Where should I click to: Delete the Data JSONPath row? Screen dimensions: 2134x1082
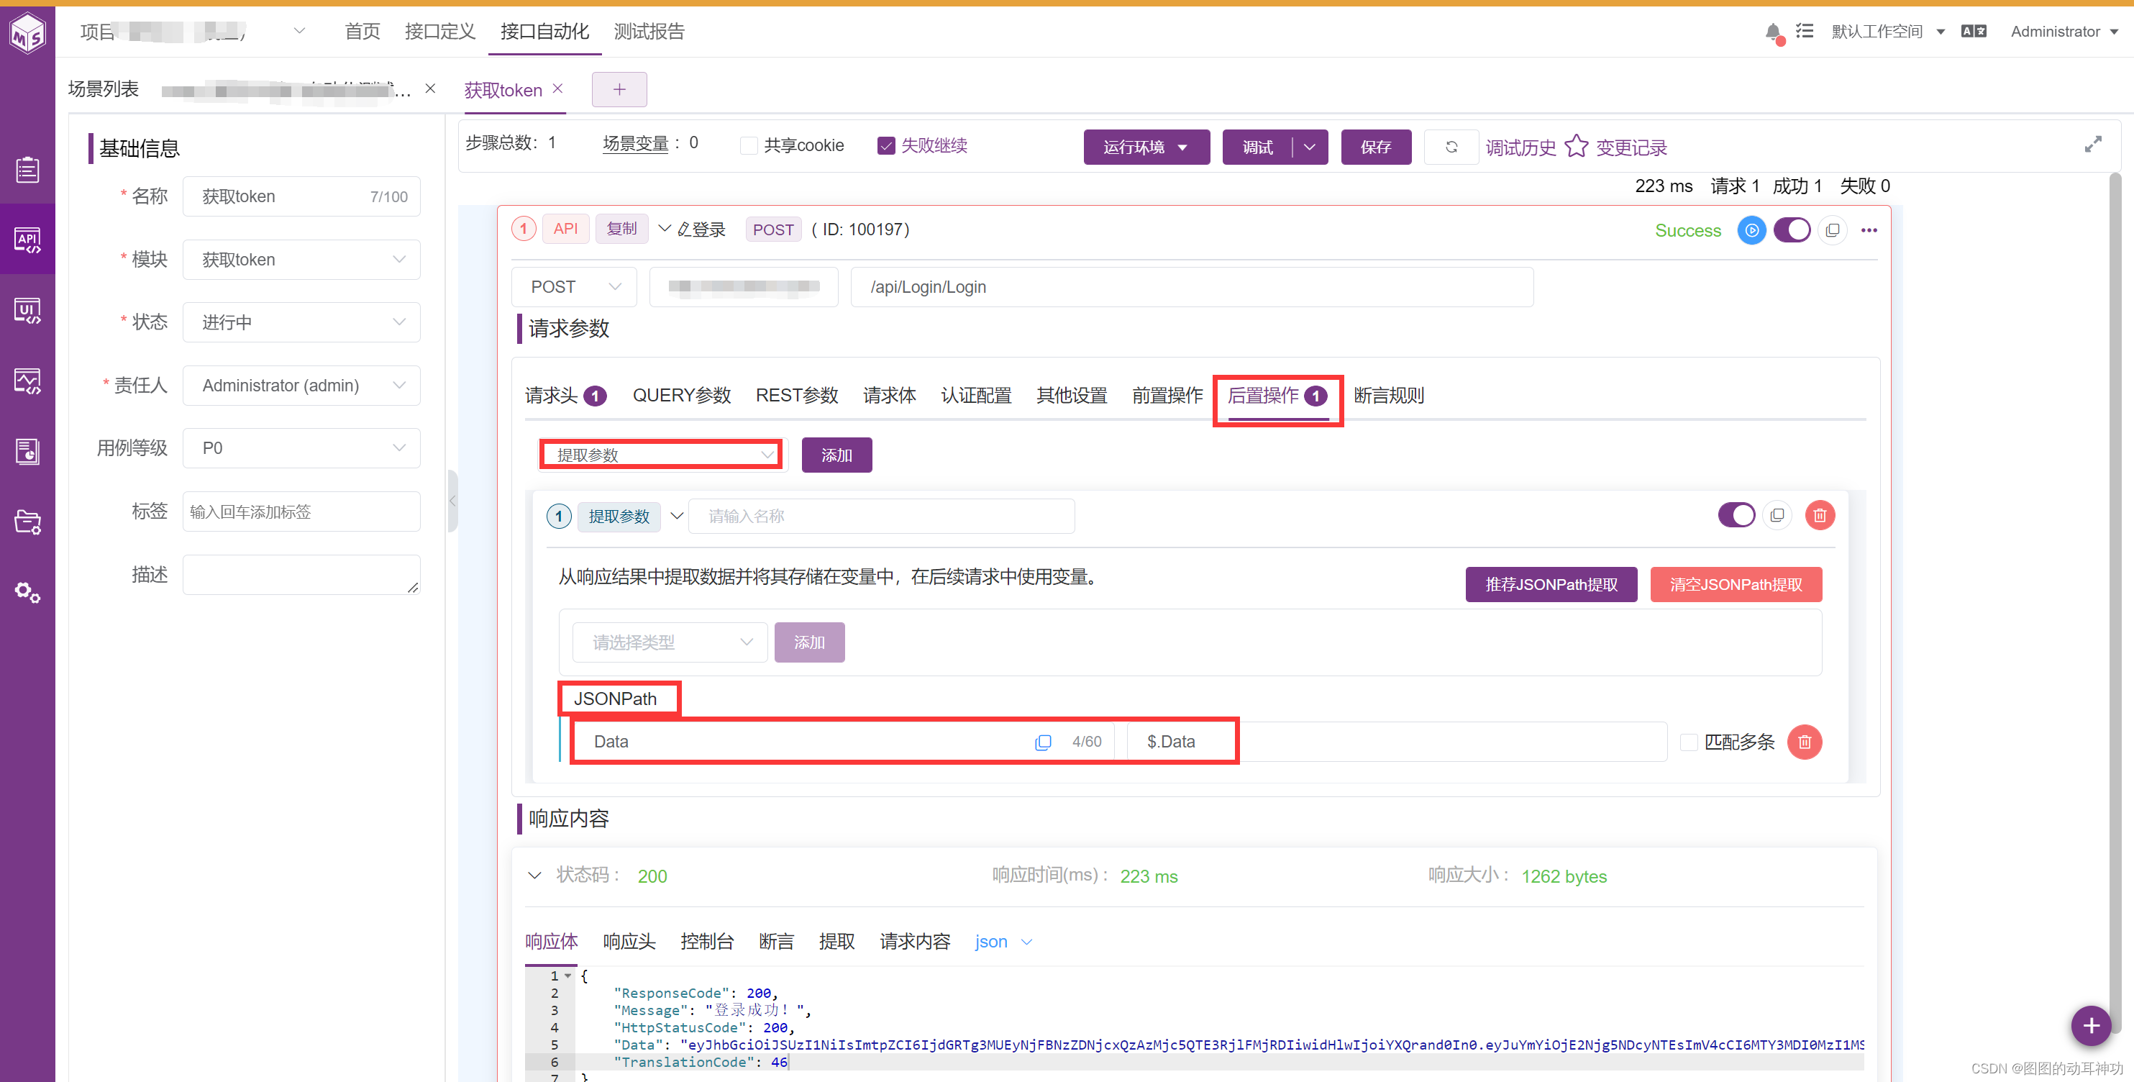tap(1805, 742)
